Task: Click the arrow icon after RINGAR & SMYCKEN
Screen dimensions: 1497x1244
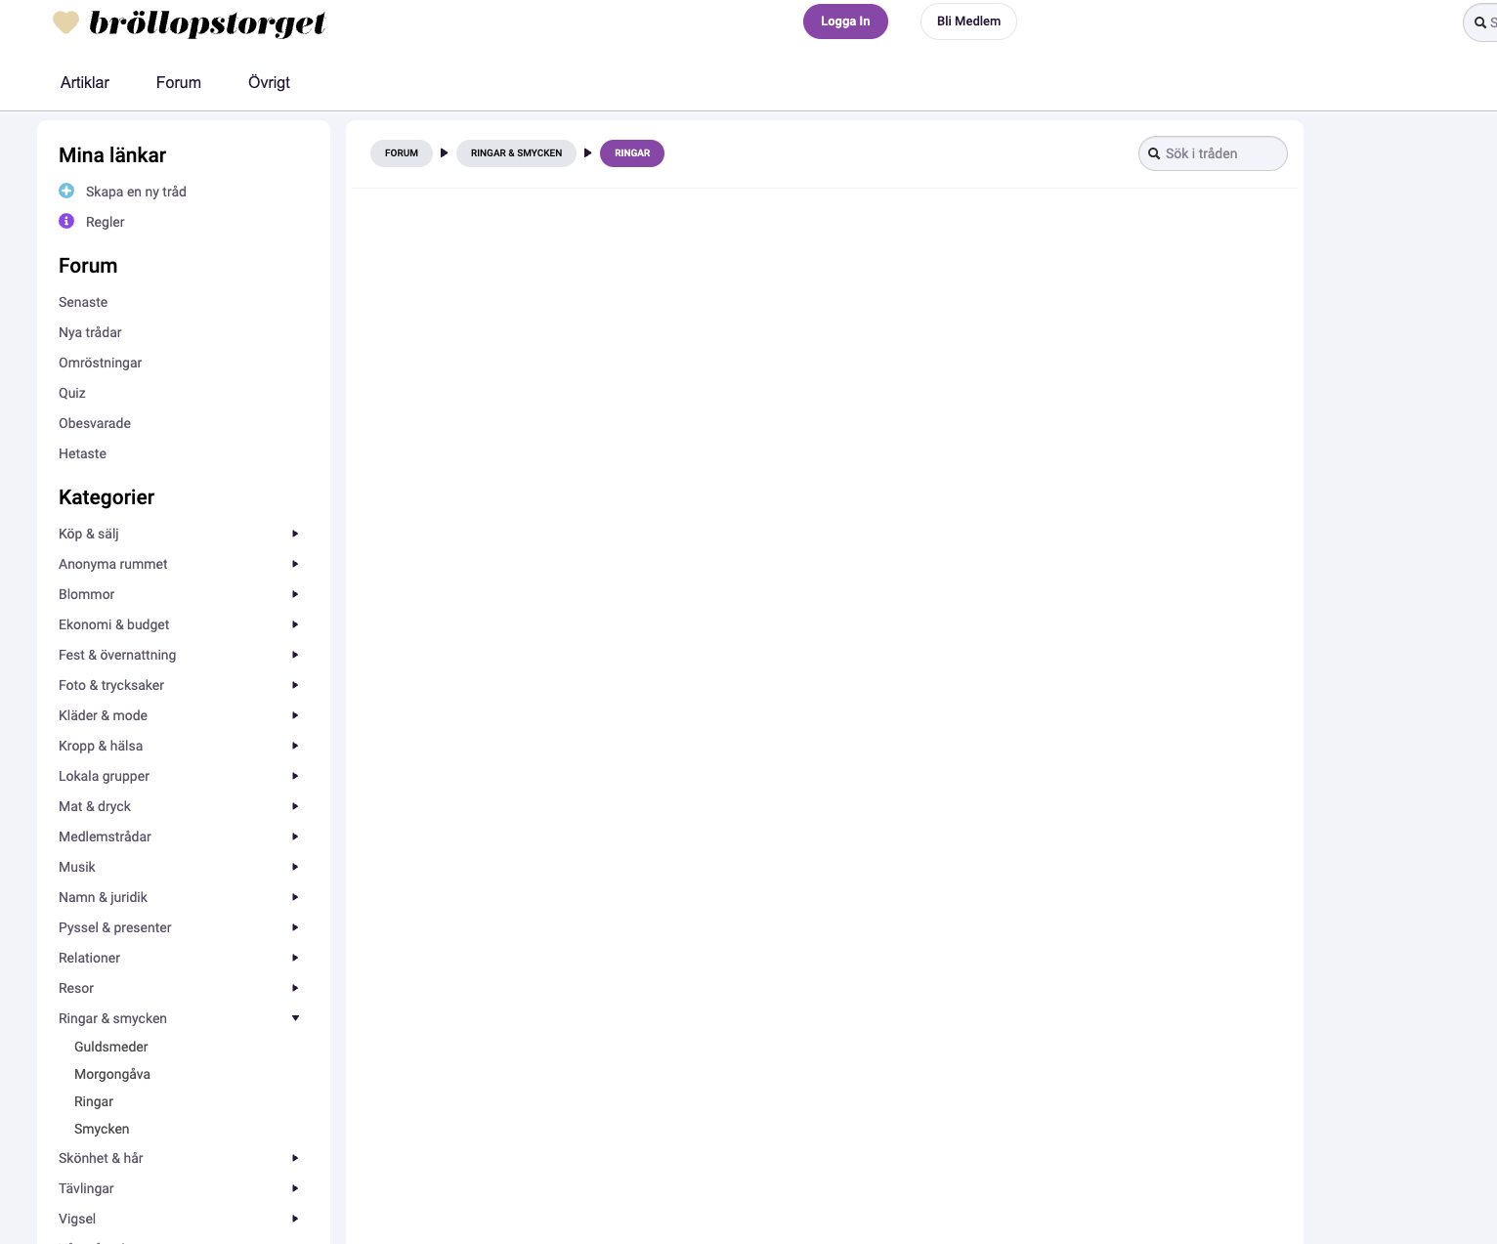Action: [587, 152]
